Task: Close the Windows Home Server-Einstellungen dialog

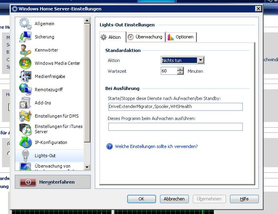Action: coord(258,9)
